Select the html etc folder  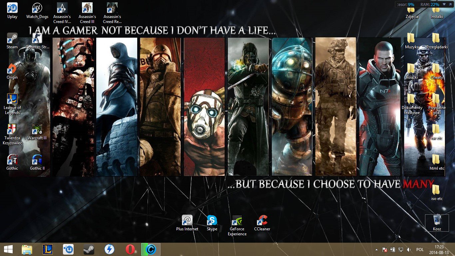pyautogui.click(x=437, y=162)
